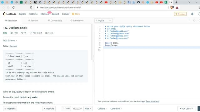Click the curly braces editor icon
The height and width of the screenshot is (112, 200).
pos(194,21)
